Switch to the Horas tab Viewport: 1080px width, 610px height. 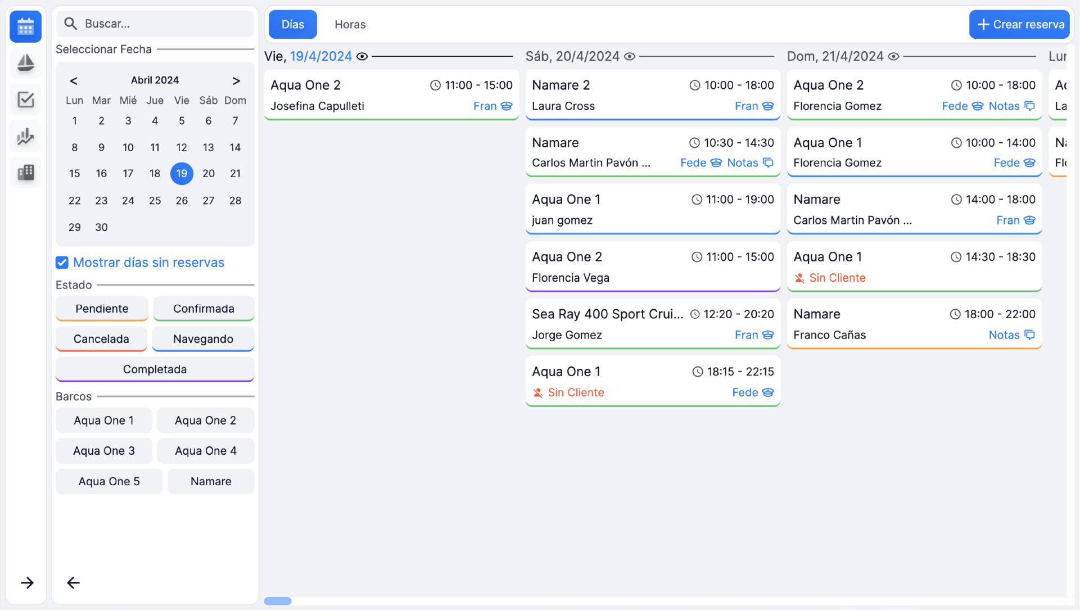(350, 24)
